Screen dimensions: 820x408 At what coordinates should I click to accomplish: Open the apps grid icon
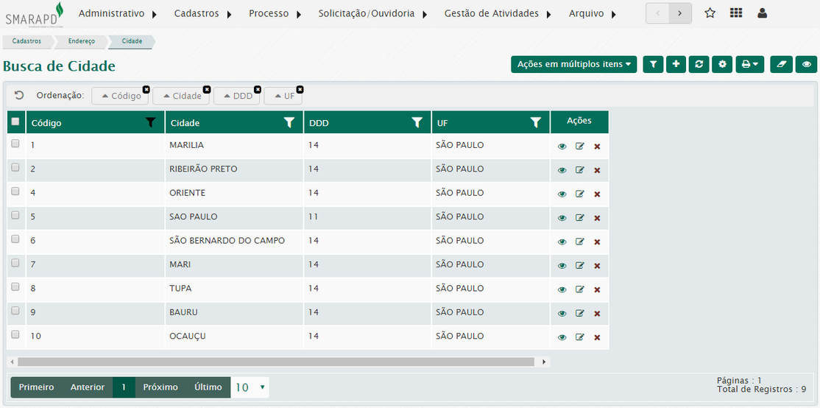tap(735, 13)
